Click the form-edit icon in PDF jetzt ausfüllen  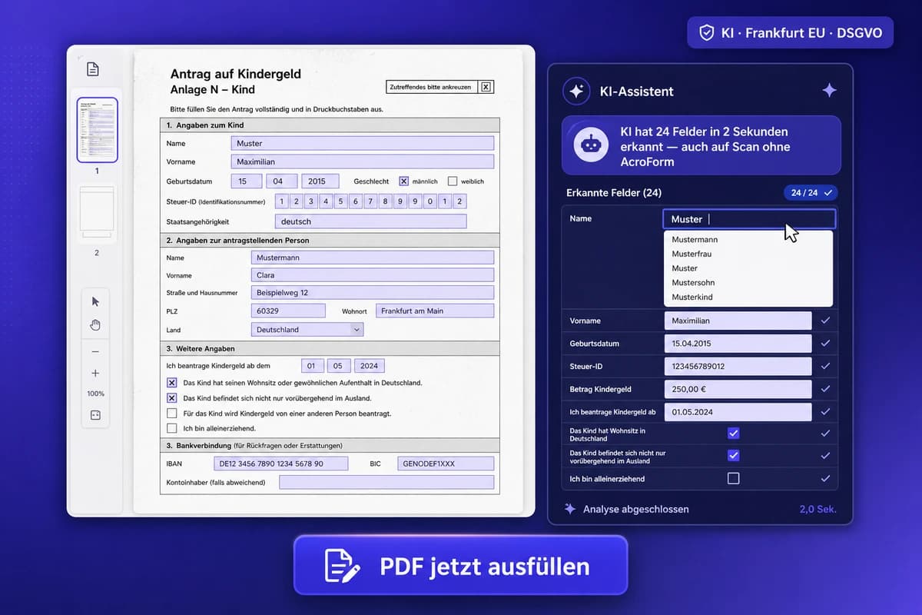343,566
